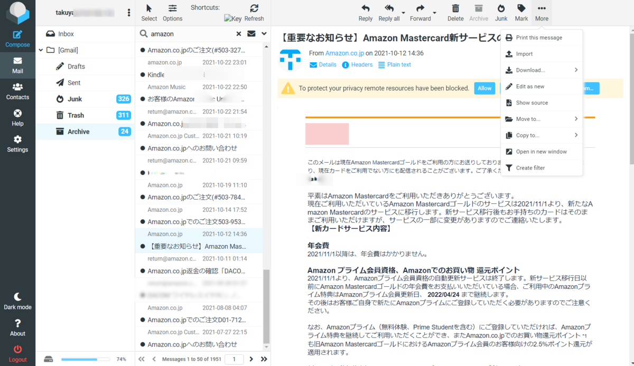The height and width of the screenshot is (366, 634).
Task: Open the Settings section
Action: tap(17, 144)
